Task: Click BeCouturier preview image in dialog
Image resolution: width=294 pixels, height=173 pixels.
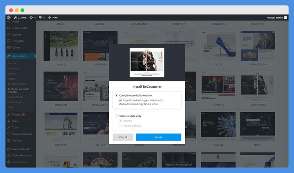Action: [x=147, y=62]
